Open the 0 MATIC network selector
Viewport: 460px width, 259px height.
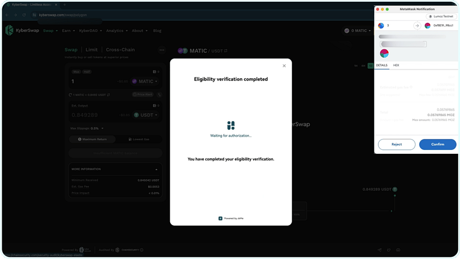357,30
